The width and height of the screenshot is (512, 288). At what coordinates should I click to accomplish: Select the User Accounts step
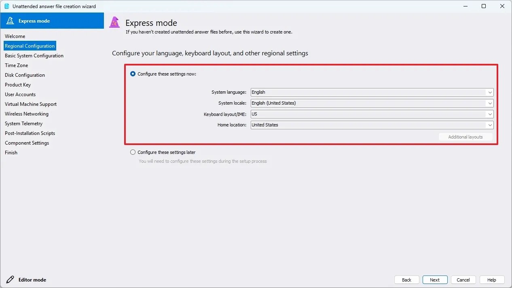[20, 94]
